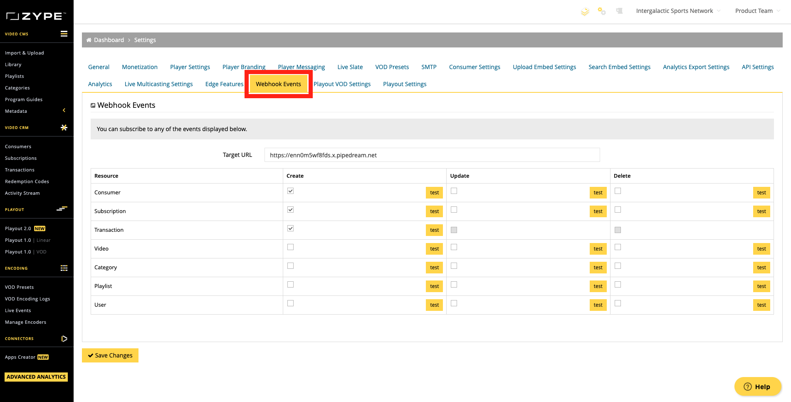Check User Create checkbox
Viewport: 791px width, 402px height.
(x=290, y=303)
